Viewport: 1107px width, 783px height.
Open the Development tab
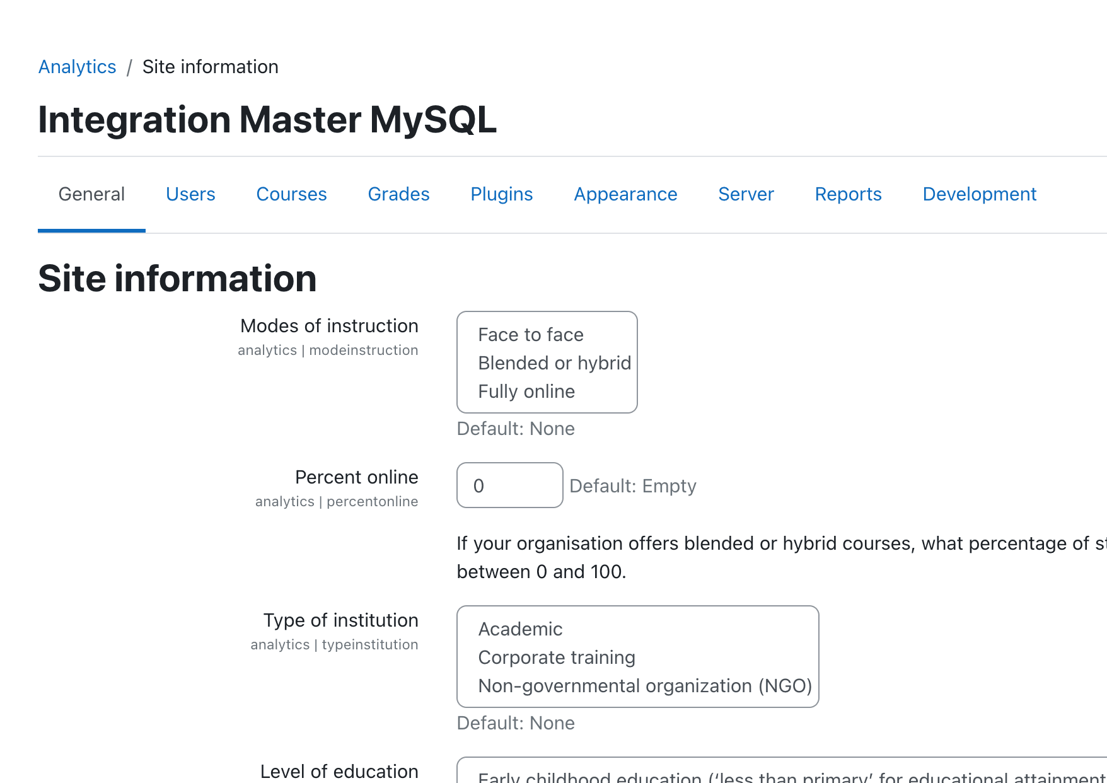point(979,194)
